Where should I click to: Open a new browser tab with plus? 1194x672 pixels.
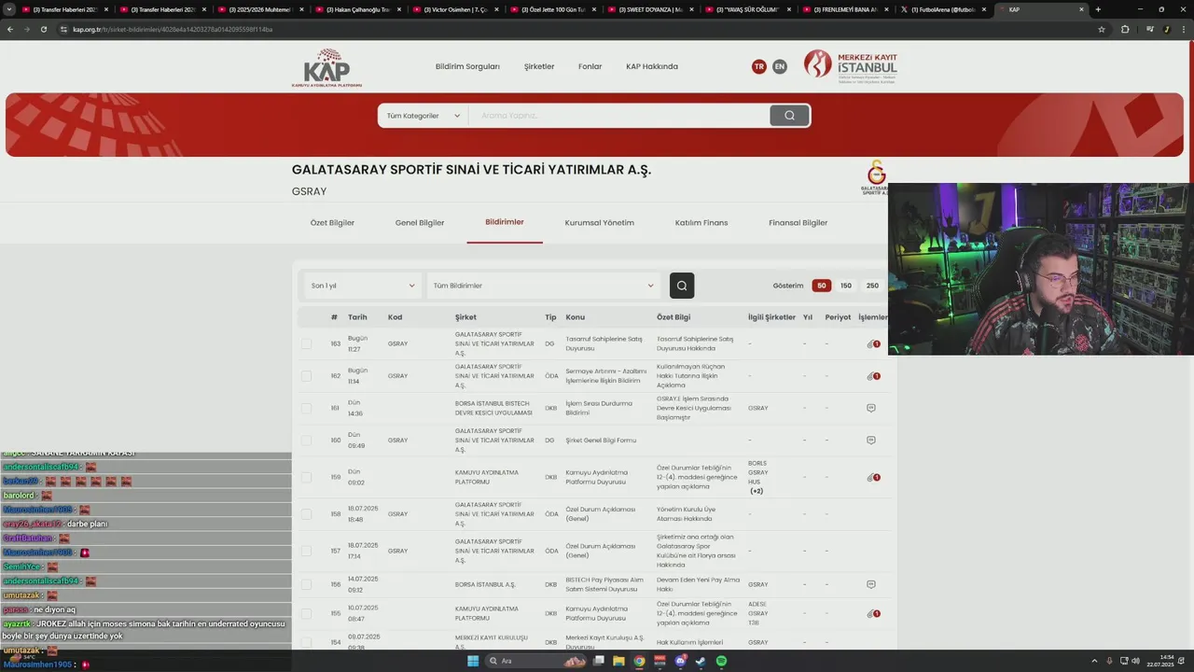coord(1098,9)
